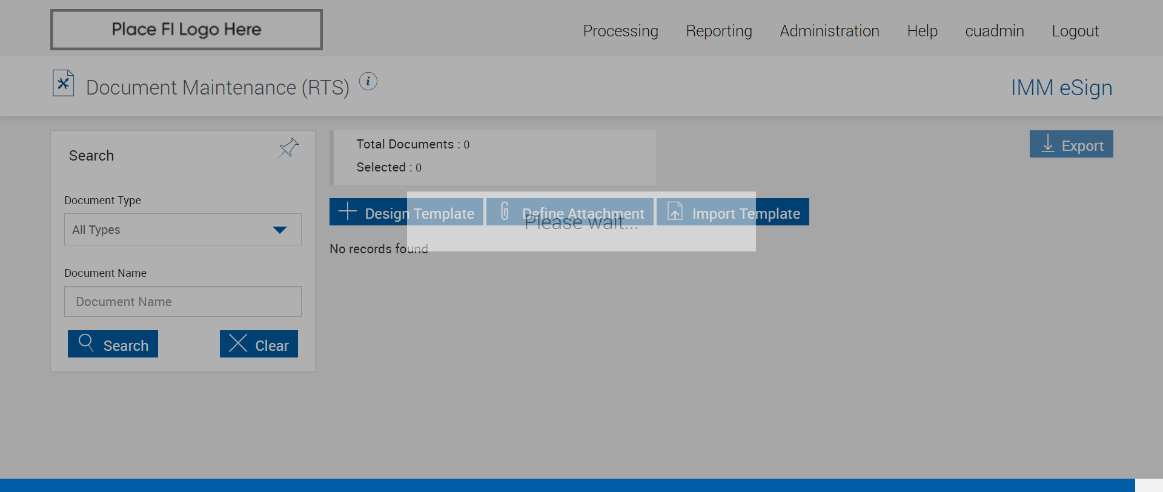Run the document Search button
This screenshot has width=1163, height=492.
[x=113, y=344]
